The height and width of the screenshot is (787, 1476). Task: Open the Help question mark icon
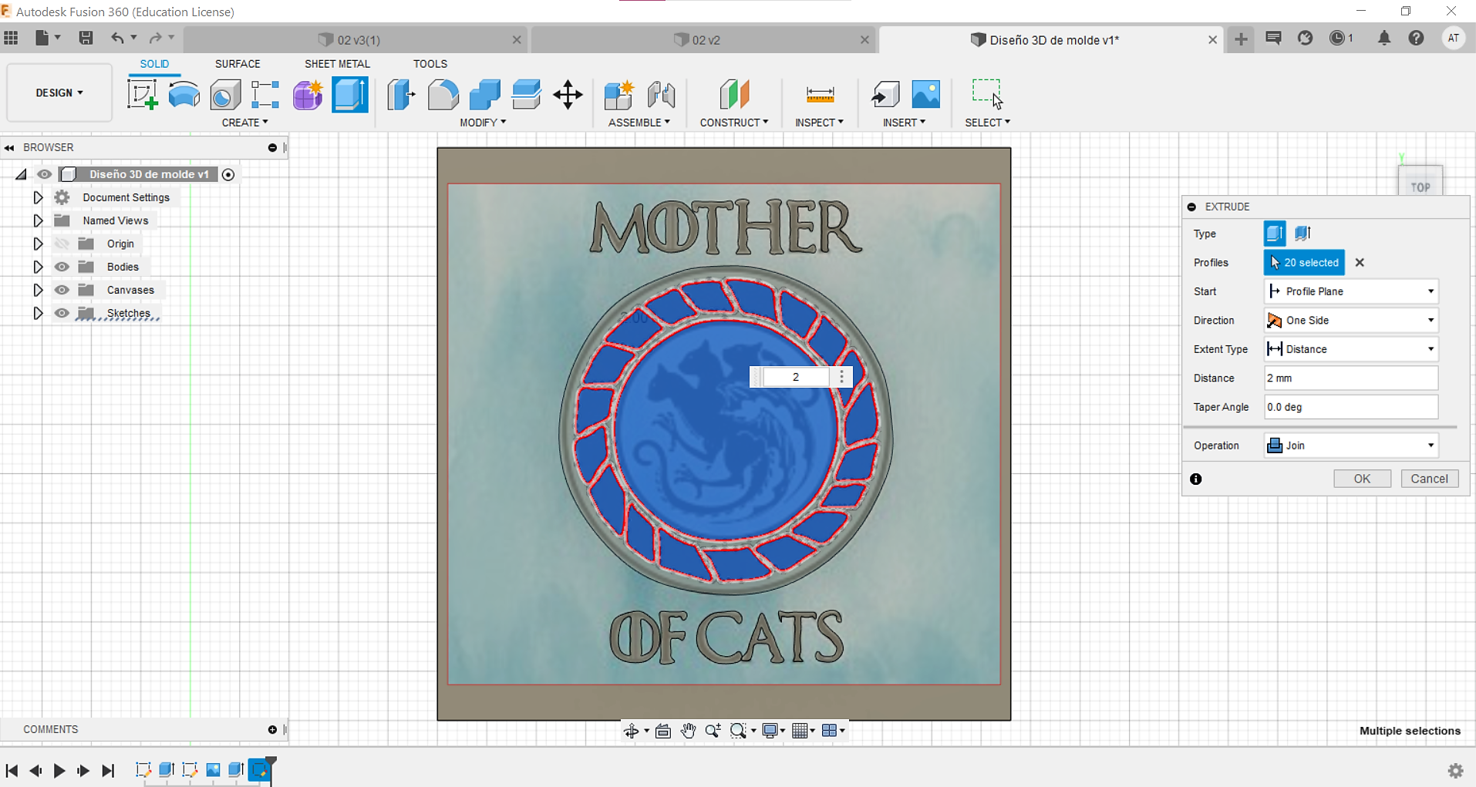[1416, 38]
